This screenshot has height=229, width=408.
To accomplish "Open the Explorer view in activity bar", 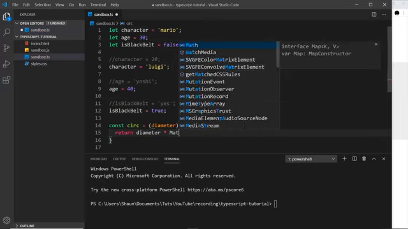I will (6, 17).
